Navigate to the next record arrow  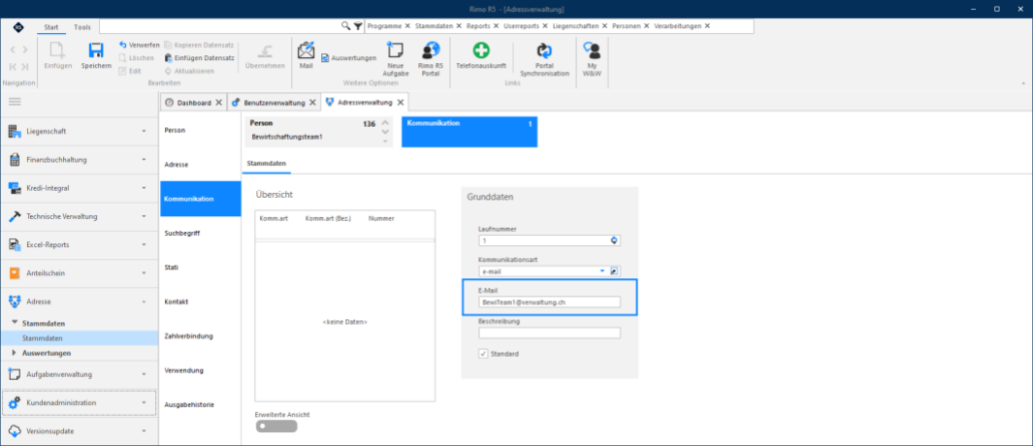[24, 49]
